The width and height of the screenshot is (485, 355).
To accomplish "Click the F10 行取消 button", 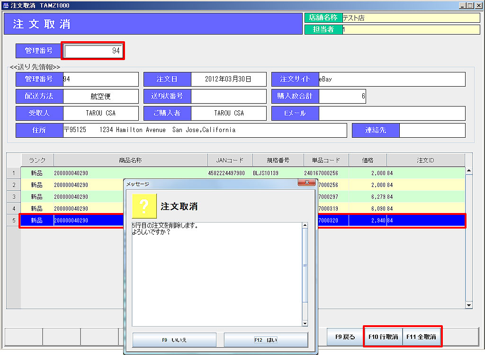I will pos(383,337).
